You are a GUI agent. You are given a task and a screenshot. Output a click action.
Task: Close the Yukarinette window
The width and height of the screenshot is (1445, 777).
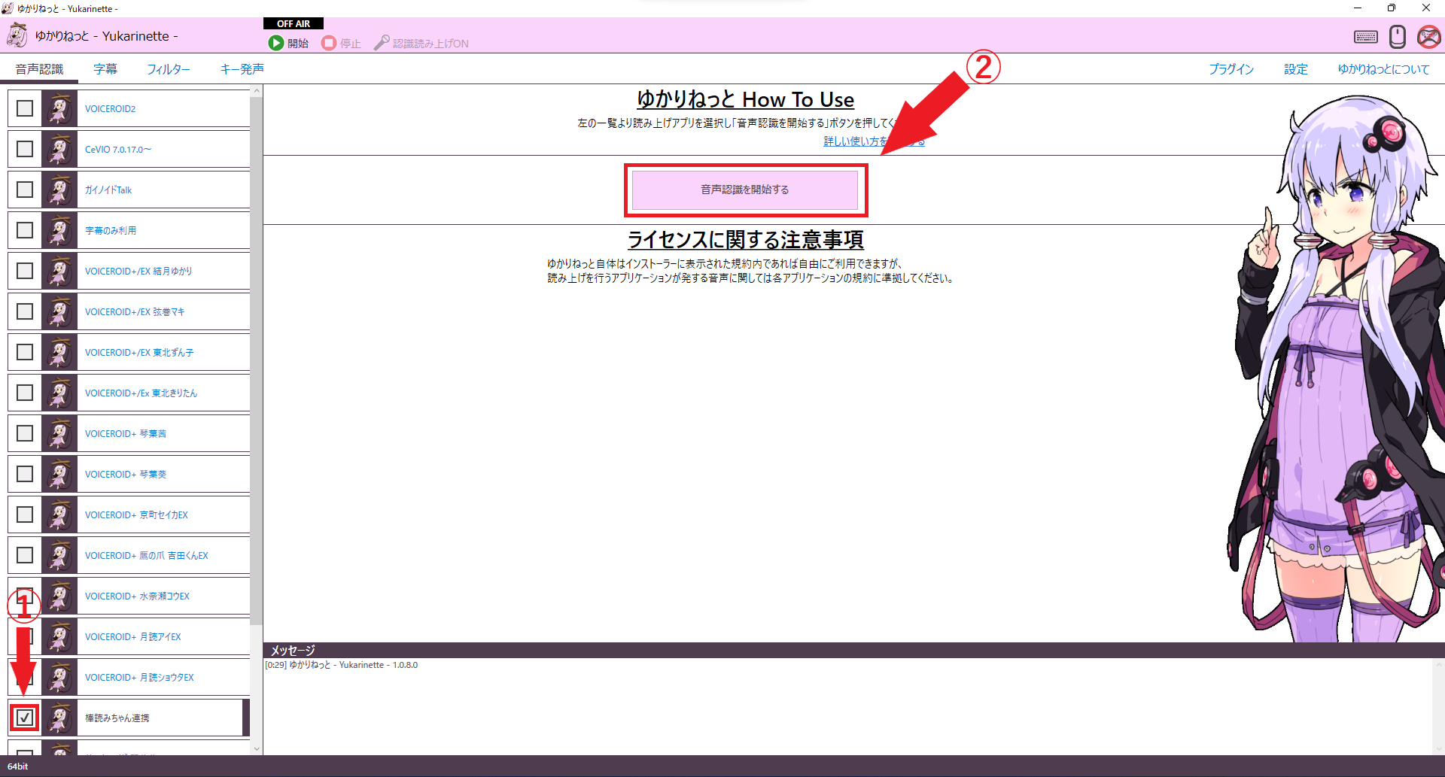1426,8
